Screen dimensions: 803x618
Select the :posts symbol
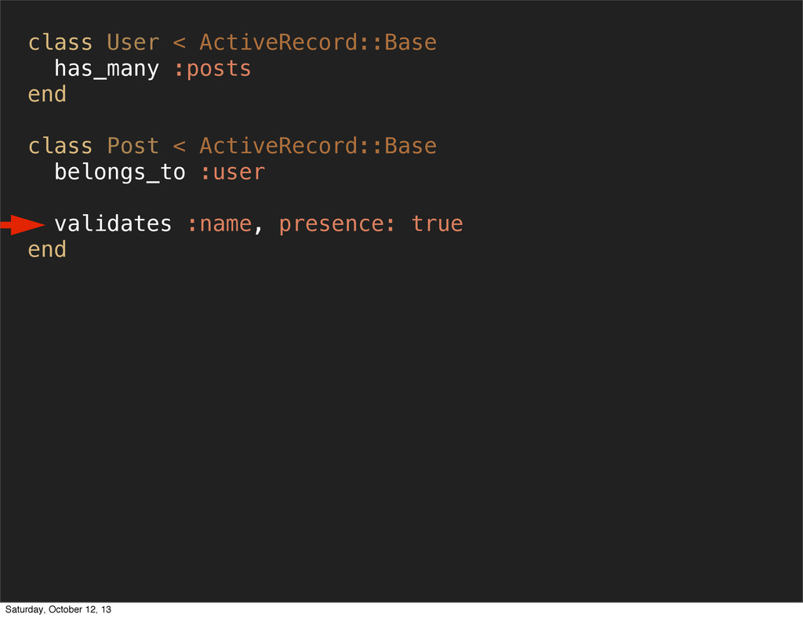(213, 69)
